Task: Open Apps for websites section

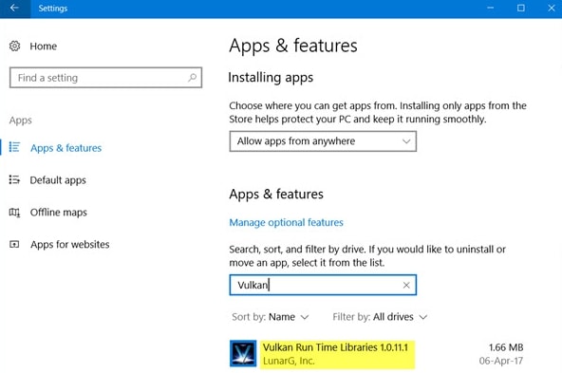Action: click(70, 244)
